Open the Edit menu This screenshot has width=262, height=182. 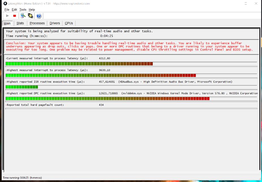click(x=14, y=10)
